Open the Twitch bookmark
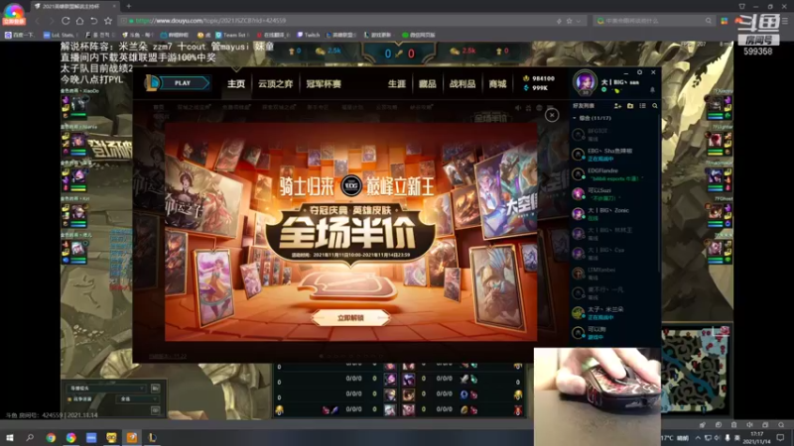The image size is (794, 446). pyautogui.click(x=309, y=35)
